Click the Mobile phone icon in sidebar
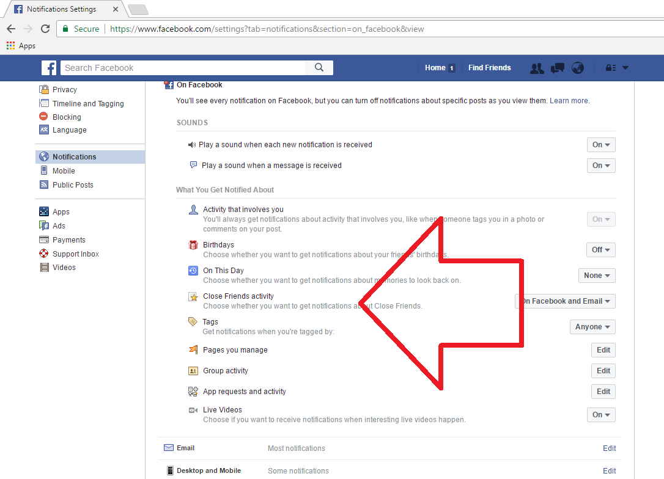Screen dimensions: 664x479 (x=44, y=170)
